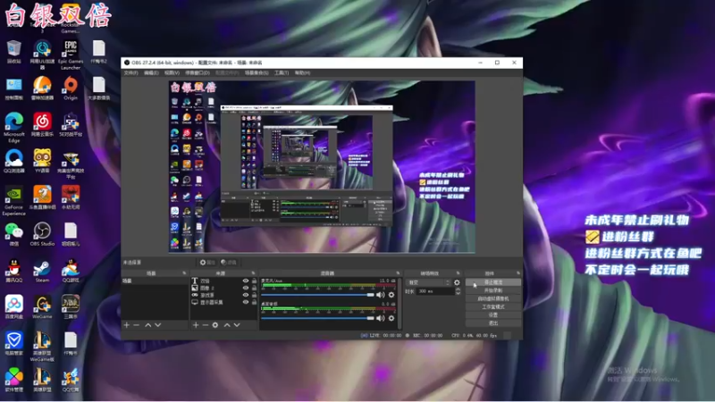
Task: Pop out the audio mixer dock panel
Action: pos(398,273)
